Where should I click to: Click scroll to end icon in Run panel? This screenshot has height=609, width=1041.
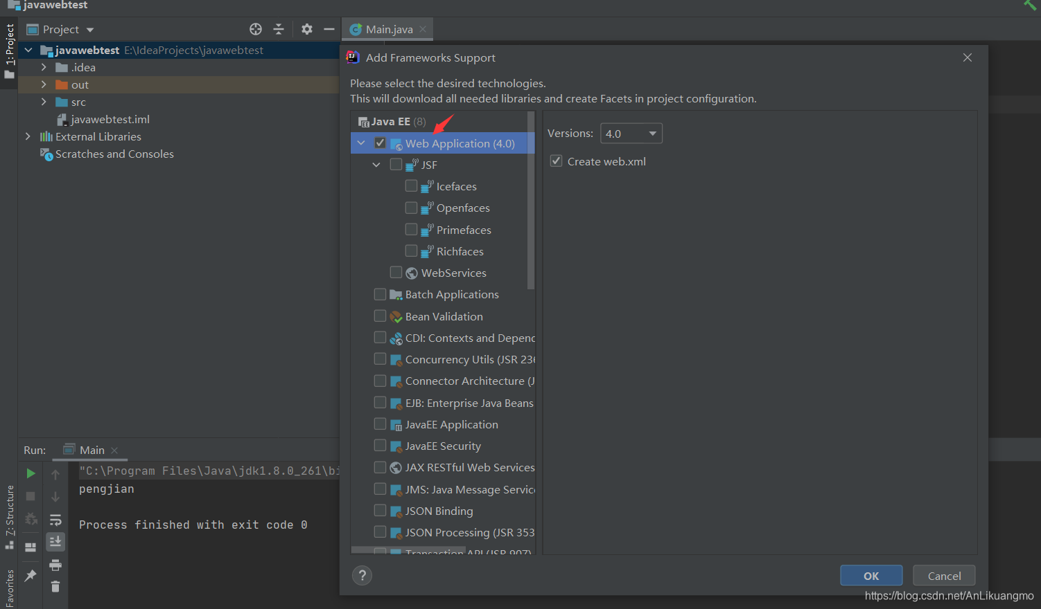[55, 541]
